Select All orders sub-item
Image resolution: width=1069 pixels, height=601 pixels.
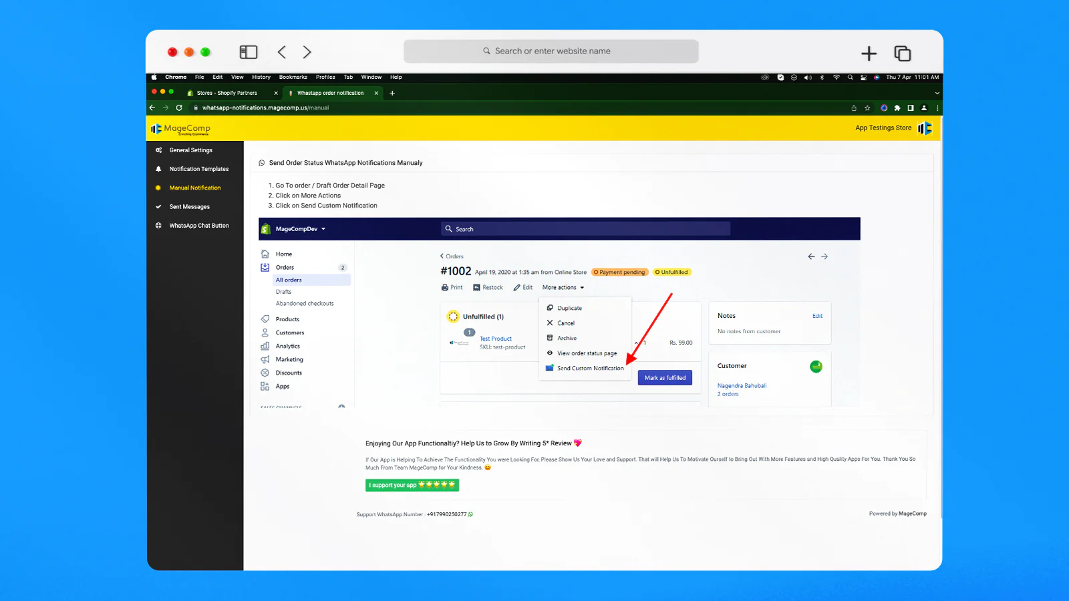click(x=312, y=280)
